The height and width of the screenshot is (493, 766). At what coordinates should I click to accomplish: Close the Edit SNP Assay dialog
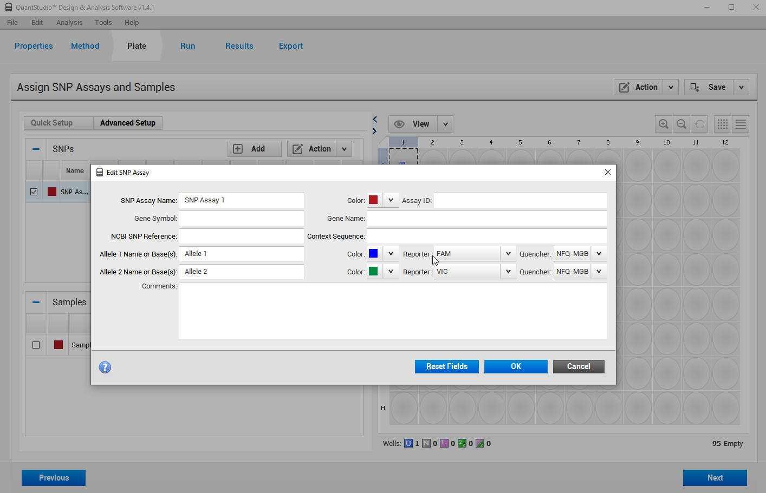pyautogui.click(x=607, y=172)
